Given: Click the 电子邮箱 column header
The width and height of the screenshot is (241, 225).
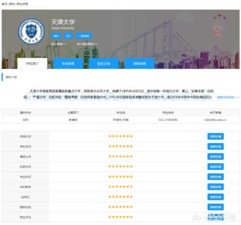Looking at the screenshot, I should coord(215,113).
